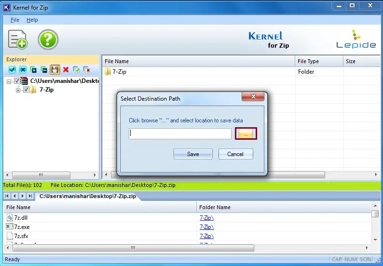Image resolution: width=383 pixels, height=266 pixels.
Task: Click scroll-up arrow of bottom file list
Action: pyautogui.click(x=375, y=206)
